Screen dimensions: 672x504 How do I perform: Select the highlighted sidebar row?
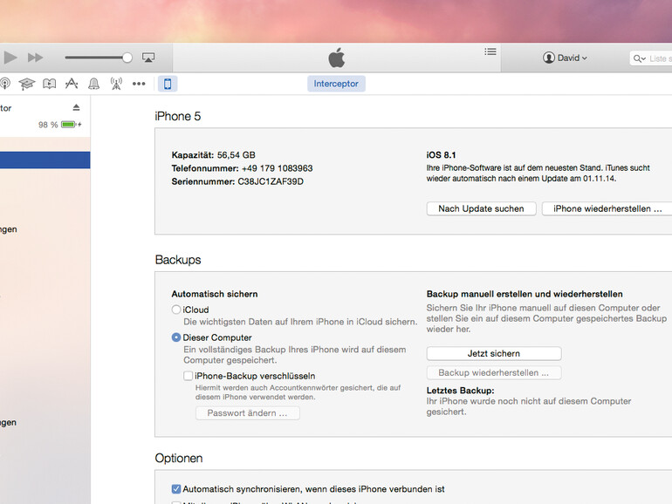click(45, 160)
